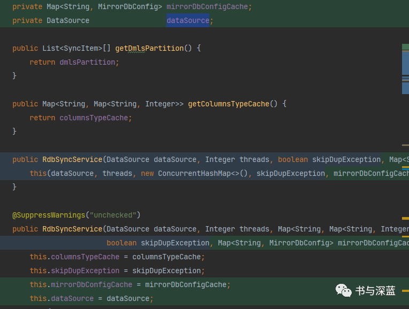This screenshot has width=409, height=309.
Task: Click the highlighted dataSource field name
Action: [x=188, y=20]
